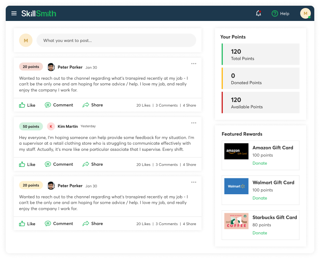Donate for the Amazon Gift Card
320x259 pixels.
[x=260, y=163]
